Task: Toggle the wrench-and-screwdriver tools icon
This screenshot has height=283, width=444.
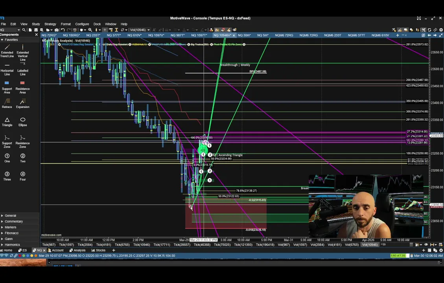Action: (423, 30)
